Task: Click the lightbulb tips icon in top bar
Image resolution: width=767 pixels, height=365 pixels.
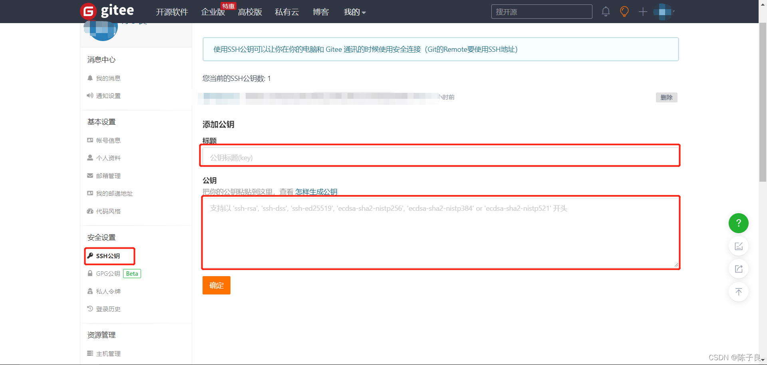Action: (x=624, y=12)
